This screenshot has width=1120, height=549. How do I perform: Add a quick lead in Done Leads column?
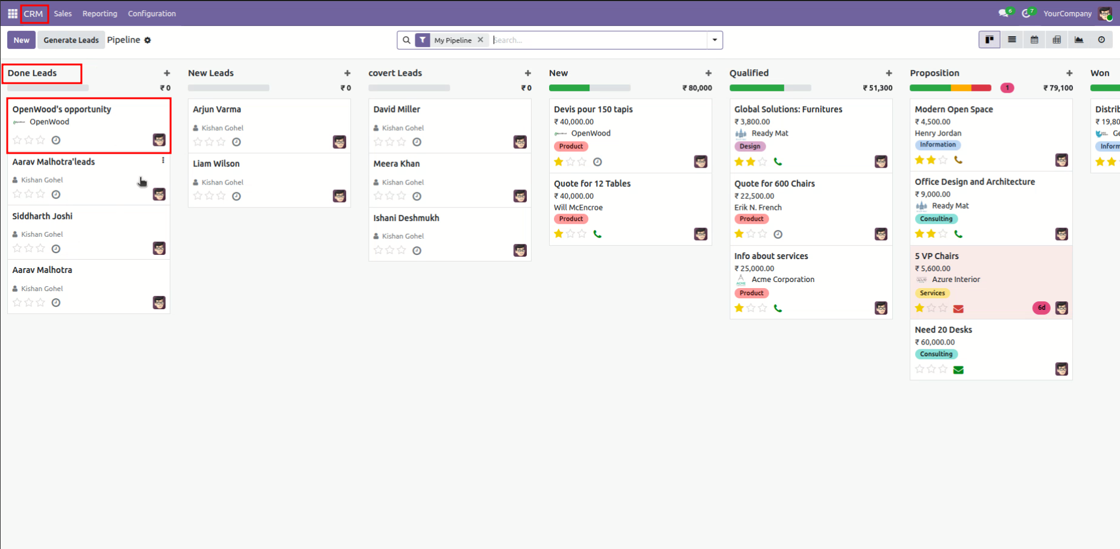(x=167, y=73)
